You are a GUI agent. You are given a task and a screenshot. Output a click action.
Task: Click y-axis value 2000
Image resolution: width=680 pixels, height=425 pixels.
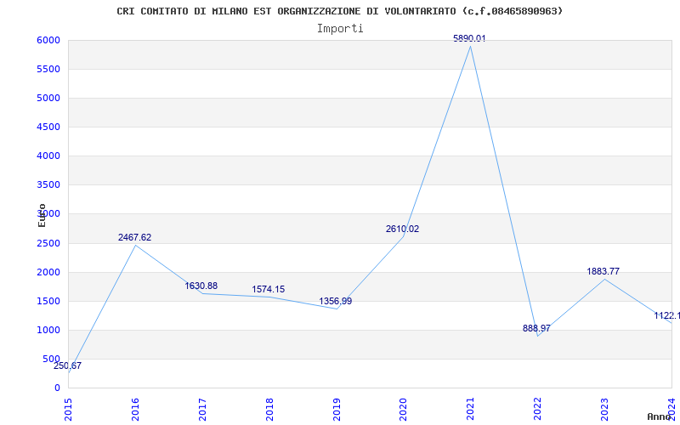coord(48,272)
